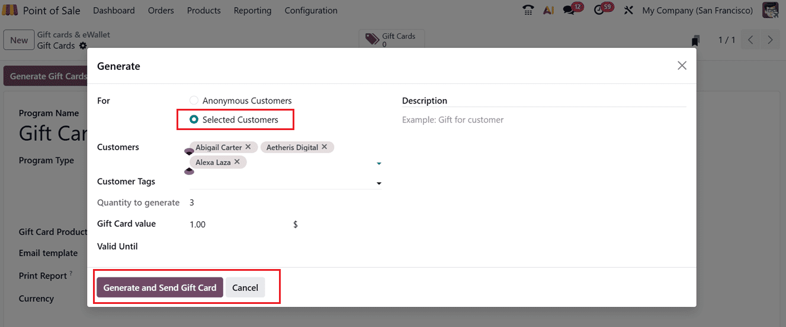The image size is (786, 327).
Task: Close the Generate dialog with the X
Action: pyautogui.click(x=682, y=66)
